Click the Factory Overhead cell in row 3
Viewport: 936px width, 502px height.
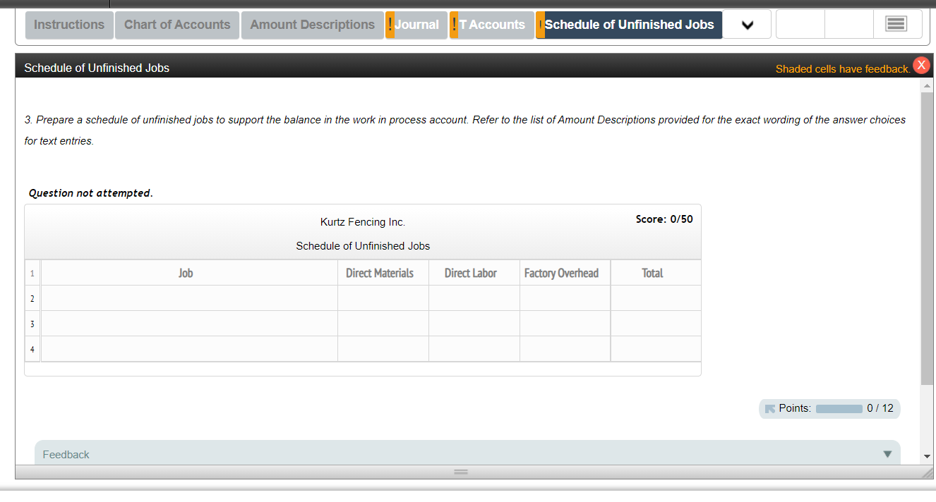click(x=565, y=324)
